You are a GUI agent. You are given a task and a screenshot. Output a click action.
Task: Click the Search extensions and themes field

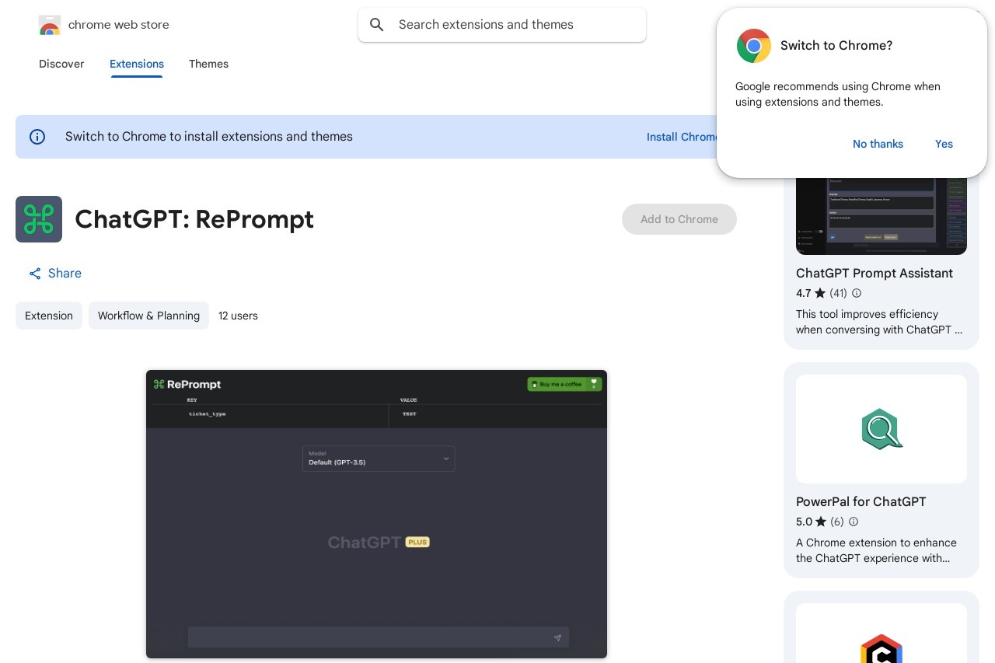coord(502,25)
